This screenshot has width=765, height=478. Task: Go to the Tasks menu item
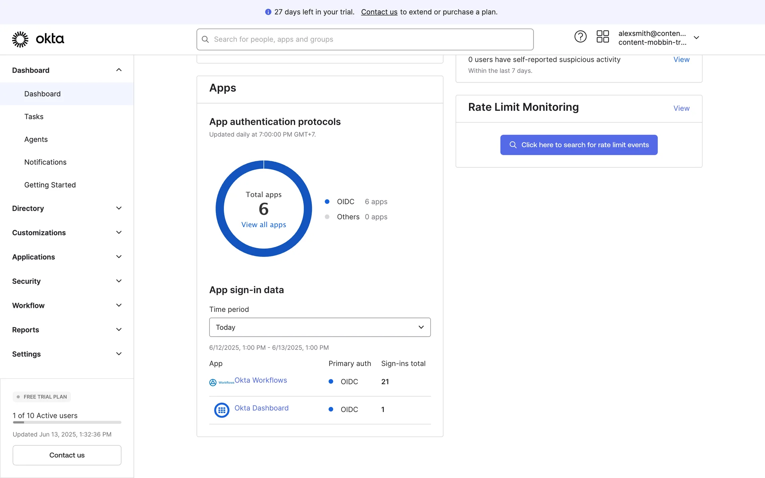34,117
